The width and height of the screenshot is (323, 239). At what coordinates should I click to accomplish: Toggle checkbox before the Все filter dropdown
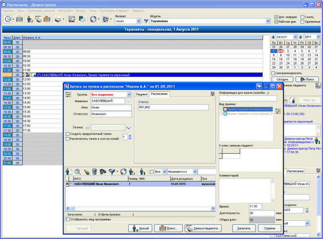152,171
